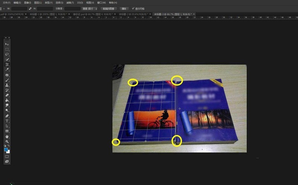Select the Move tool

tap(7, 44)
